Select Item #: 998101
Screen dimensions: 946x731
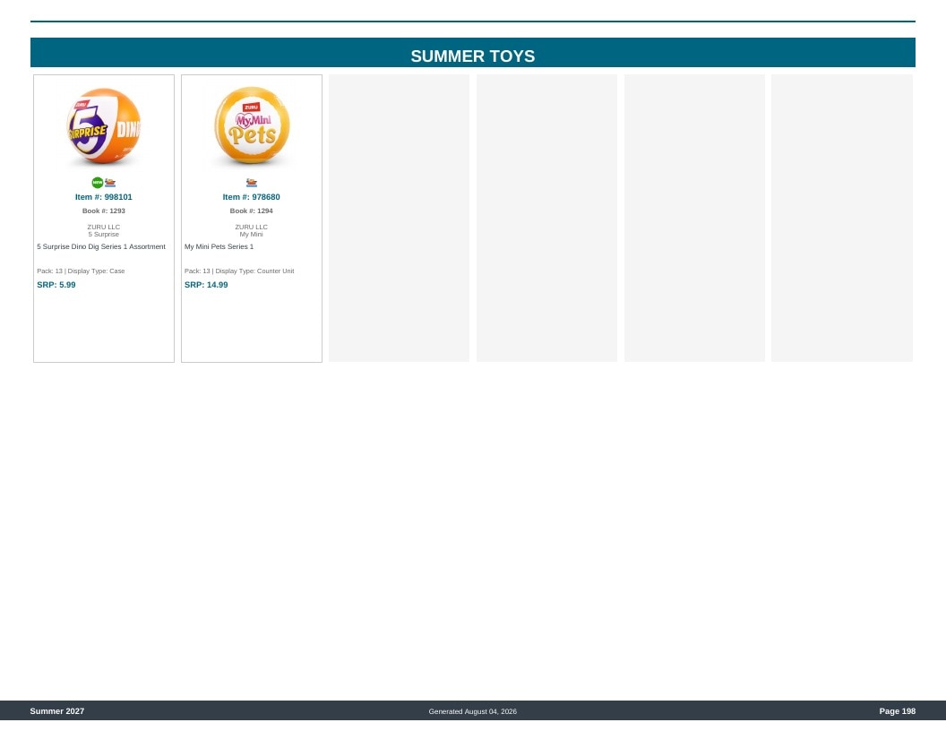click(x=104, y=197)
